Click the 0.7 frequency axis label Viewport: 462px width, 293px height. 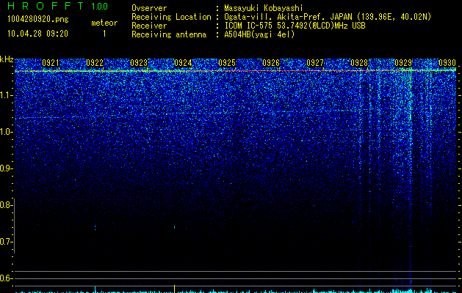pyautogui.click(x=7, y=242)
